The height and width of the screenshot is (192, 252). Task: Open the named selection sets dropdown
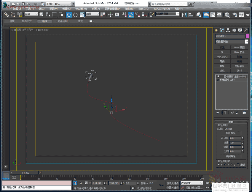pos(167,14)
